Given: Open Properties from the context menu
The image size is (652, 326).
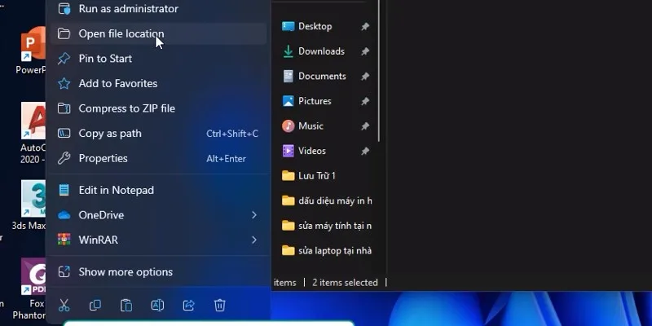Looking at the screenshot, I should [x=158, y=158].
